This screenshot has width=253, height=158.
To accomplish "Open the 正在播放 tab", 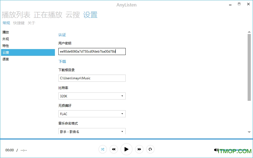I will click(48, 15).
